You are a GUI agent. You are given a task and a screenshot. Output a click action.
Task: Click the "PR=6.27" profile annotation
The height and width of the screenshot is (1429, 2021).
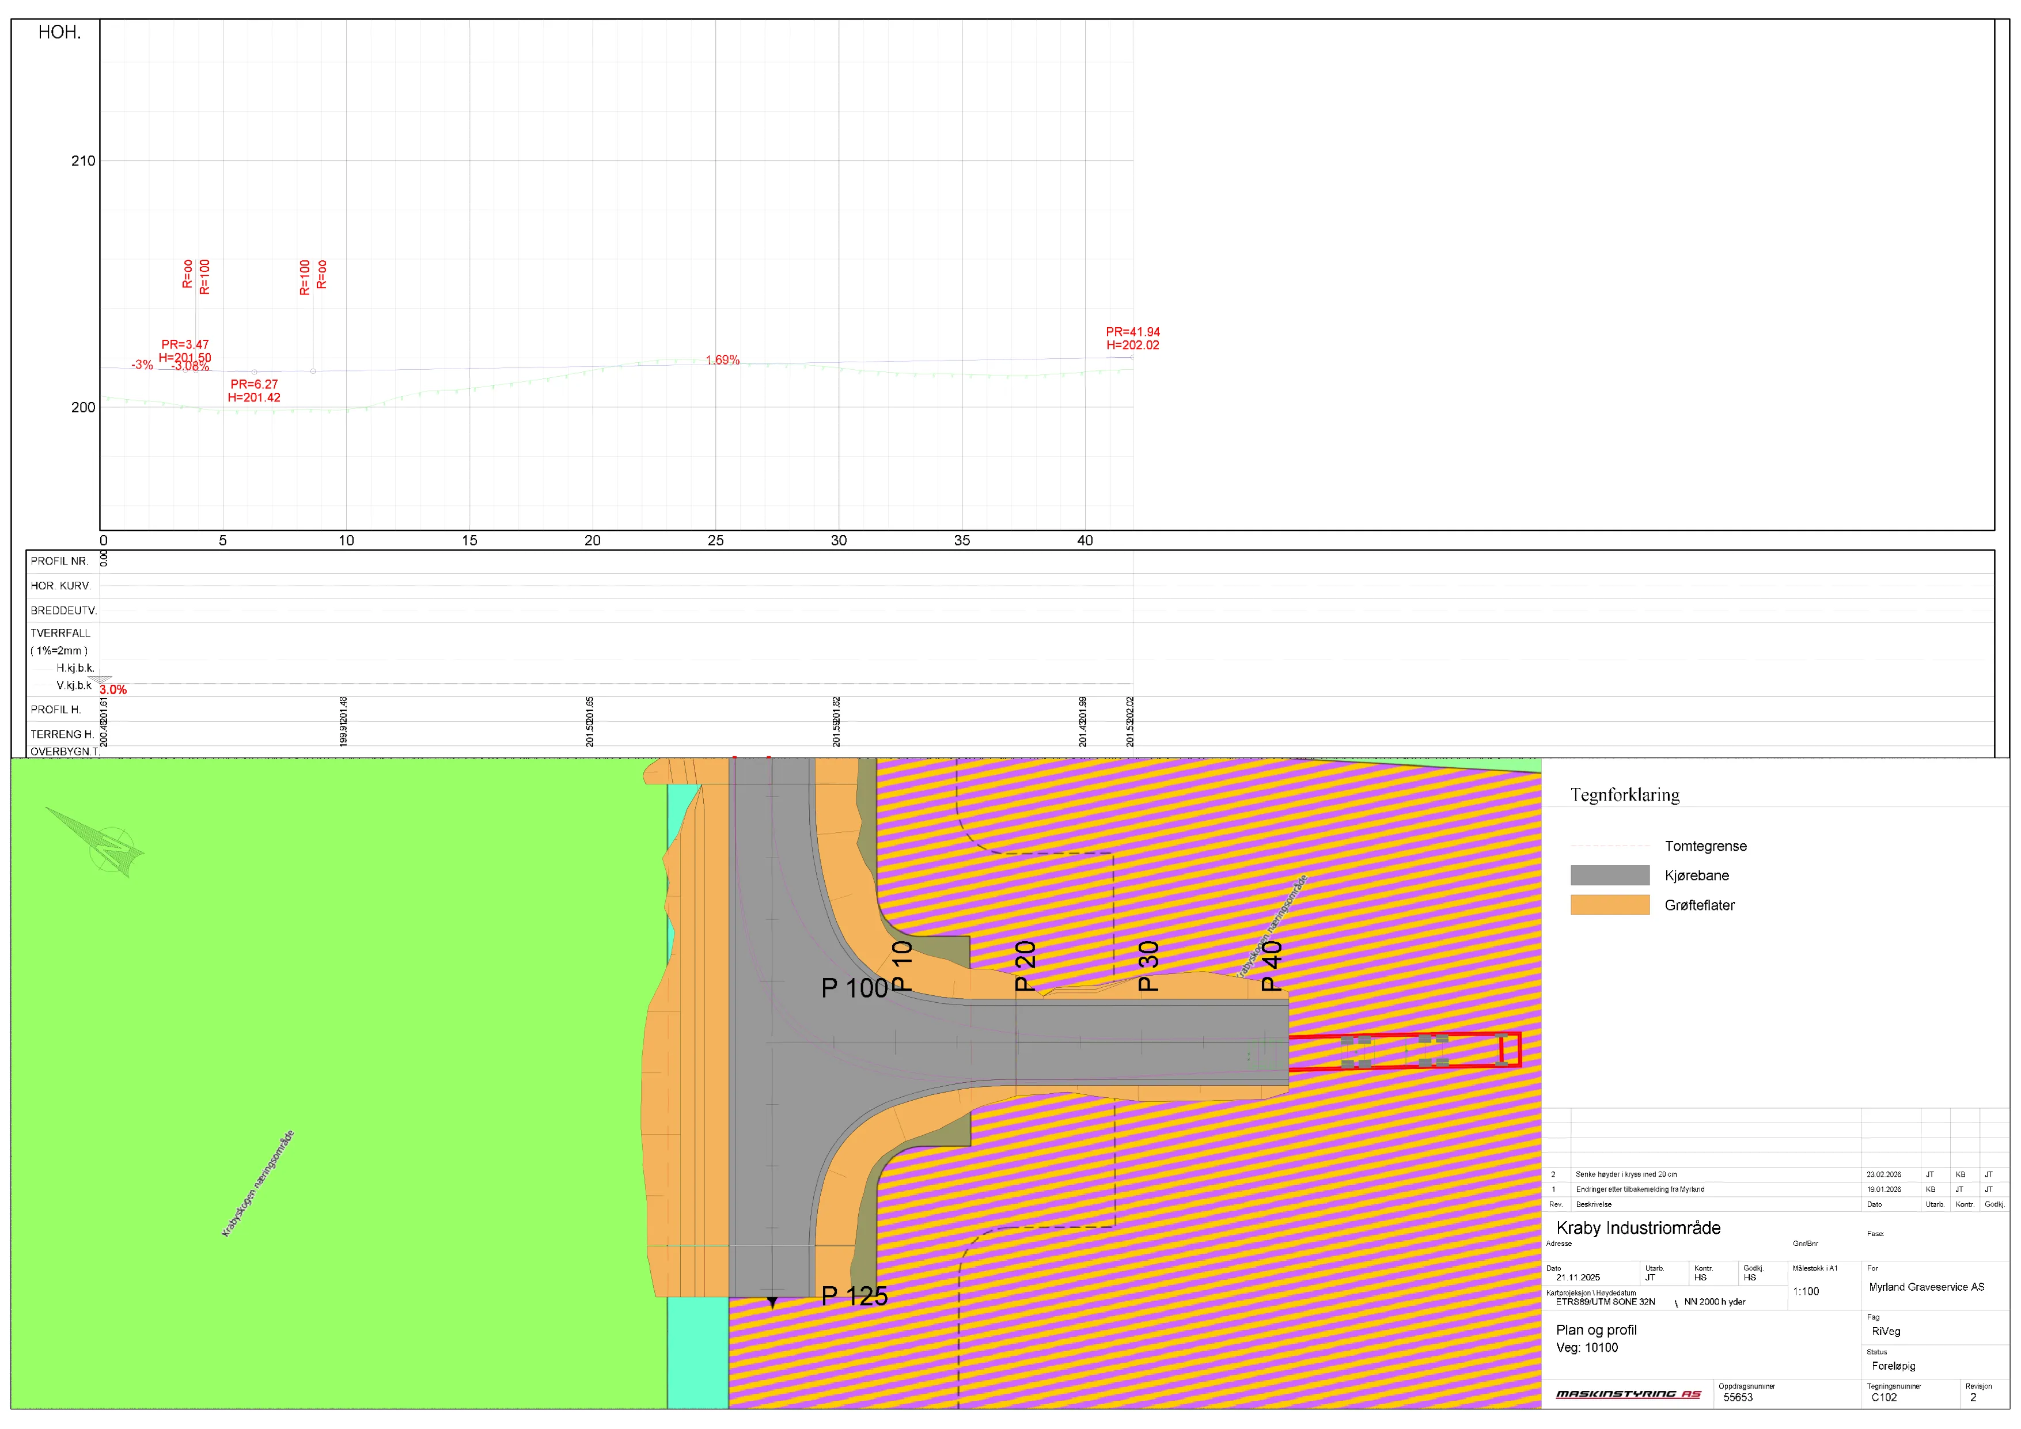click(x=253, y=385)
